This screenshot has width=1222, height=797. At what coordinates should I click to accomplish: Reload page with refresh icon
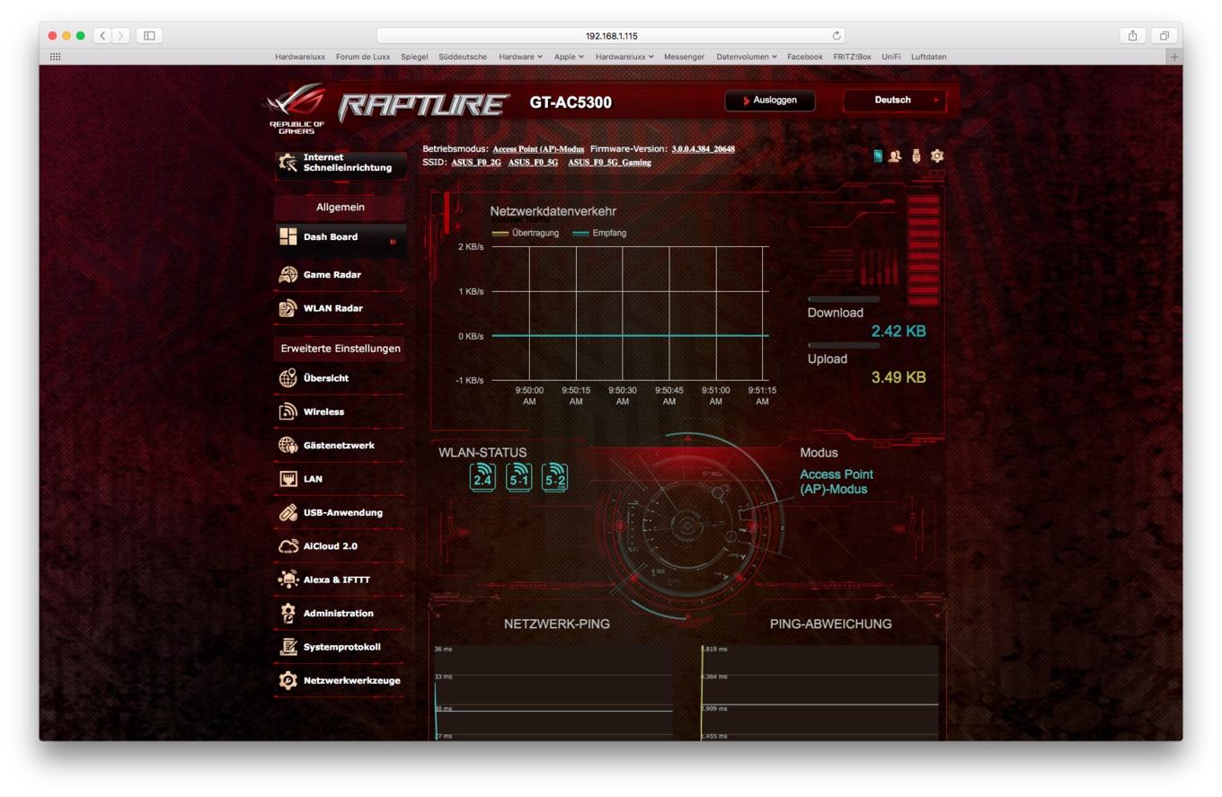[837, 36]
